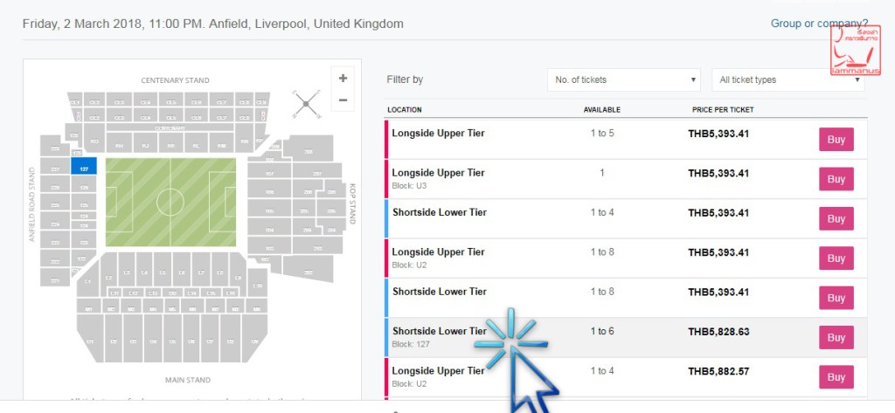Open the All ticket types dropdown
Viewport: 895px width, 413px height.
click(787, 79)
